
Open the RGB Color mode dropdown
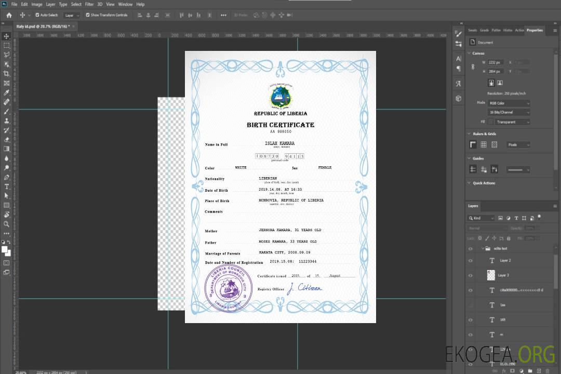click(x=509, y=103)
